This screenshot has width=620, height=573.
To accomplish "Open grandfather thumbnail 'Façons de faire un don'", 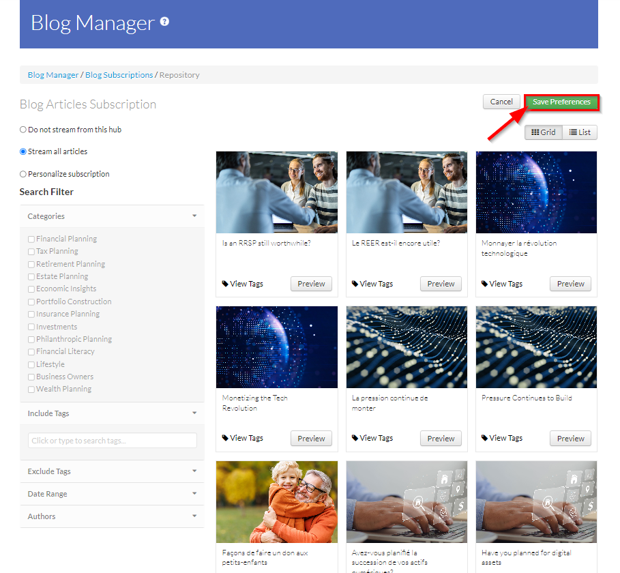I will point(277,502).
